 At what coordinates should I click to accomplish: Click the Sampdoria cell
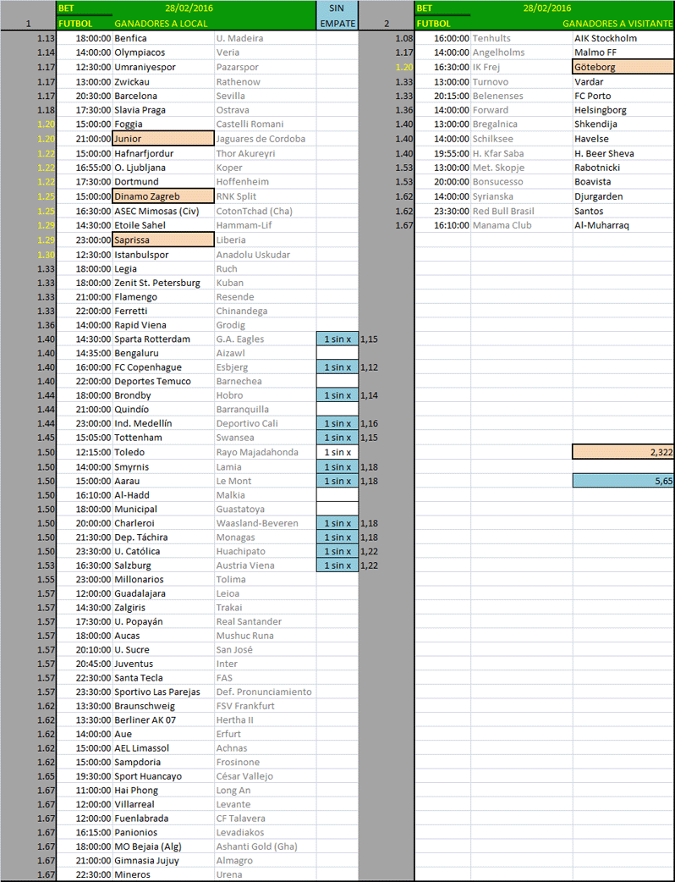[x=163, y=762]
